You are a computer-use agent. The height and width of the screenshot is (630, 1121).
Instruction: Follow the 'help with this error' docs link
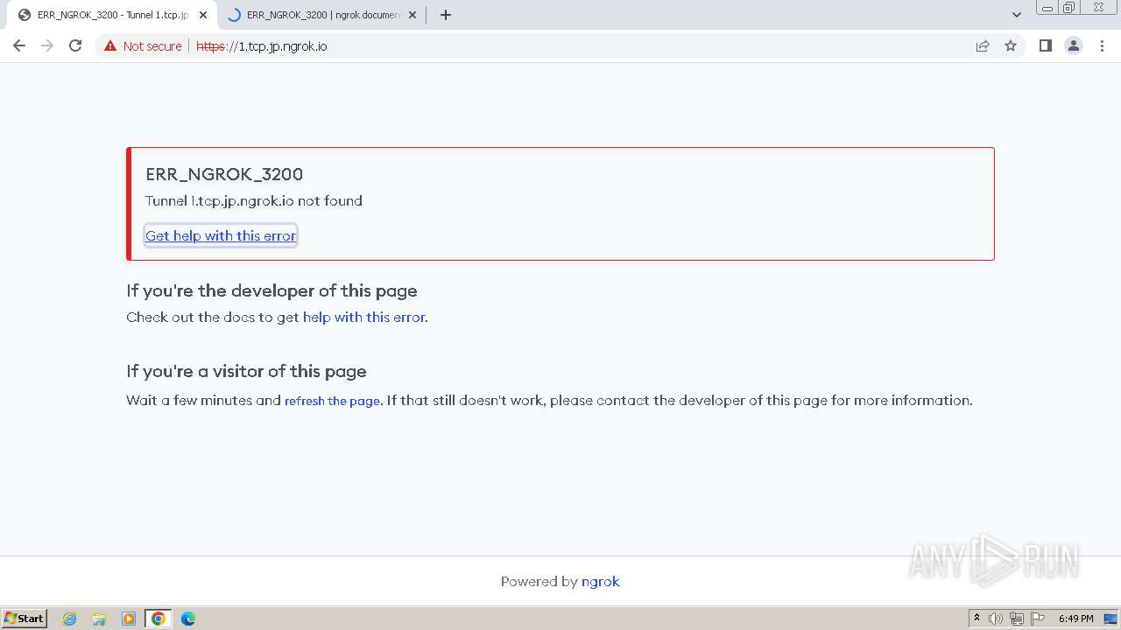(363, 317)
